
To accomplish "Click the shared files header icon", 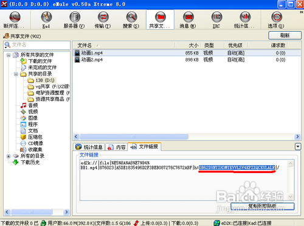I will [x=6, y=36].
